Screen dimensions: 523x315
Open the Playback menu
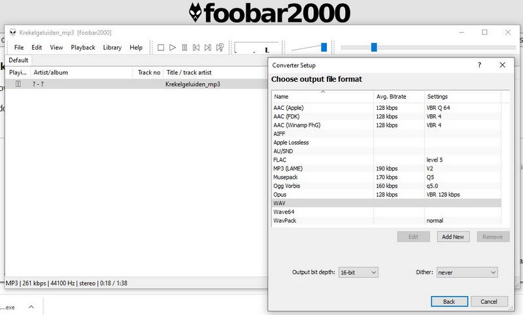pyautogui.click(x=83, y=47)
